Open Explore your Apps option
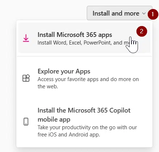 click(x=84, y=79)
